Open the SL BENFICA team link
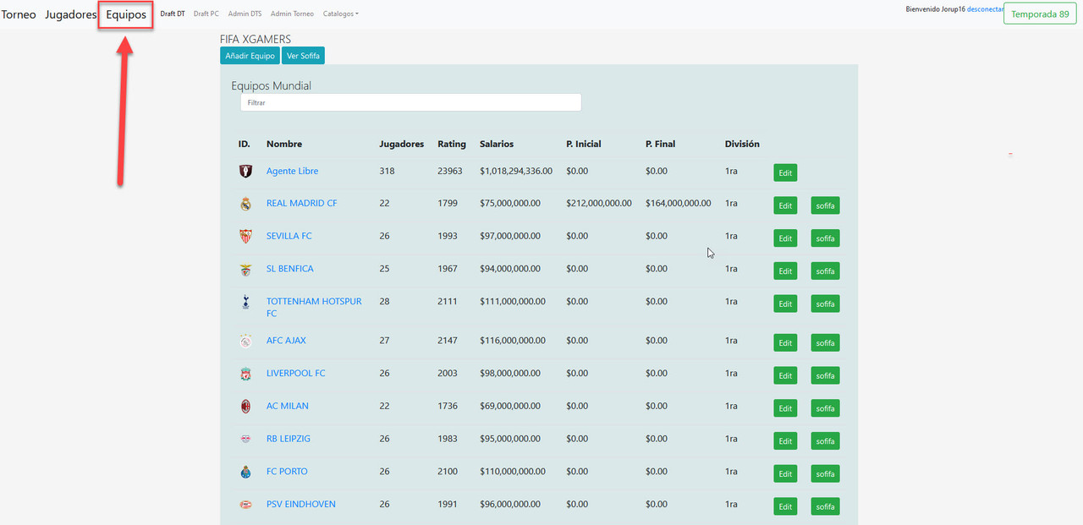The height and width of the screenshot is (525, 1083). coord(290,269)
